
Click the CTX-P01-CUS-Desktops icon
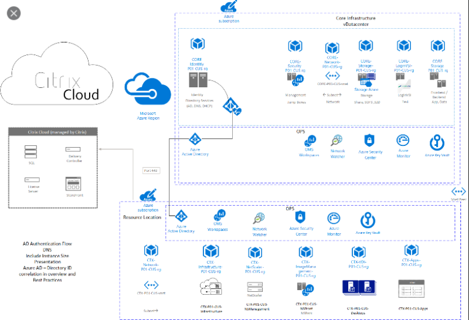(x=359, y=288)
